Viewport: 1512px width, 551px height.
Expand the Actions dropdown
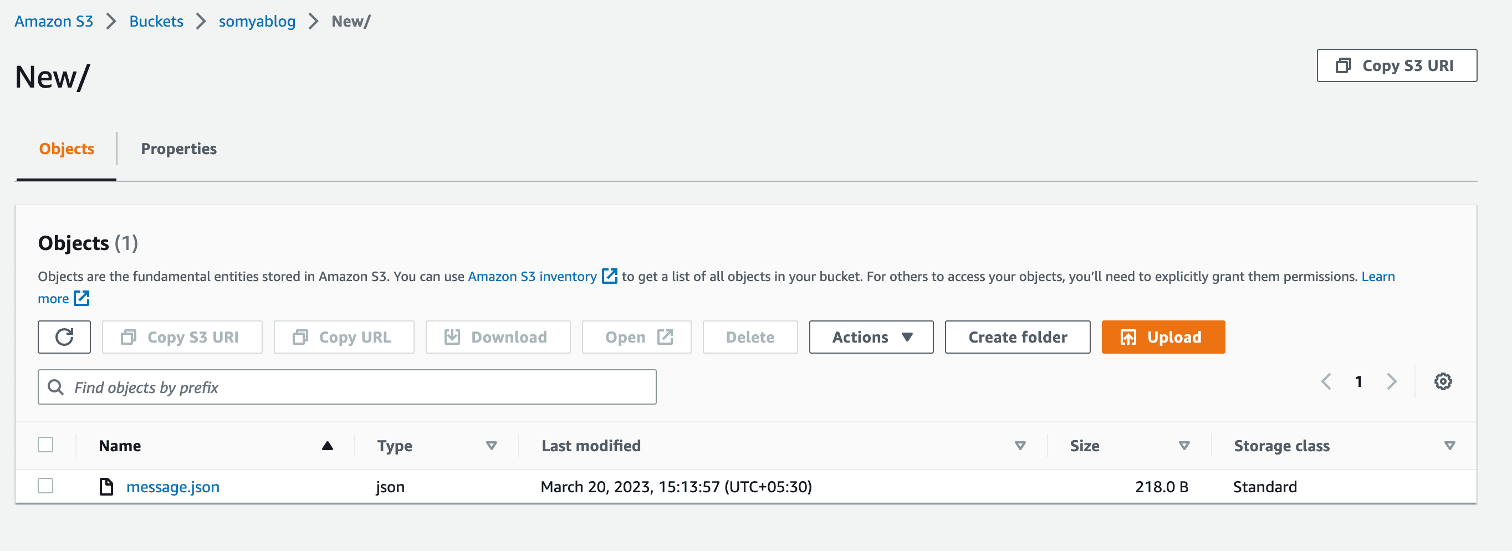[x=871, y=337]
